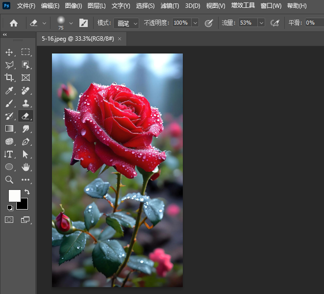Screen dimensions: 324x294
Task: Enable airbrush build-up effect
Action: pyautogui.click(x=275, y=23)
